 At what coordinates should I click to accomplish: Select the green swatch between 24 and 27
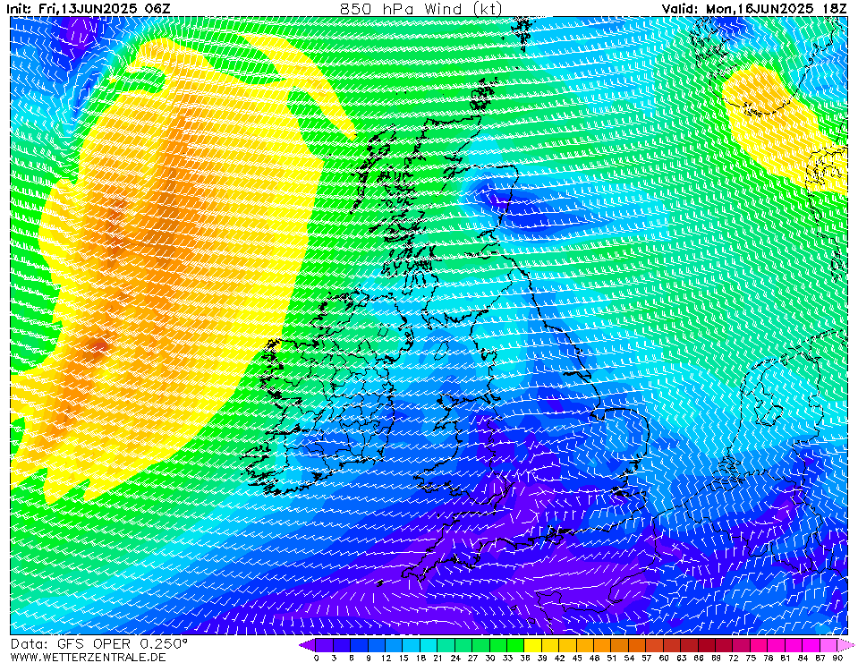click(463, 645)
